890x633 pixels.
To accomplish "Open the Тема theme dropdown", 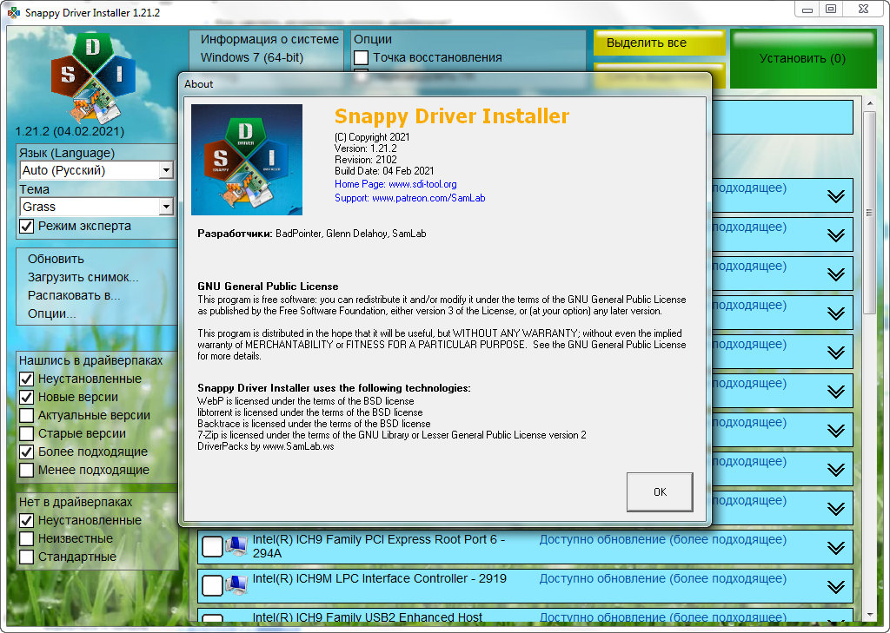I will (166, 208).
